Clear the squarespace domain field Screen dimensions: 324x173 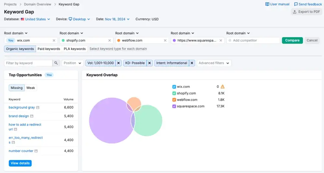(221, 40)
